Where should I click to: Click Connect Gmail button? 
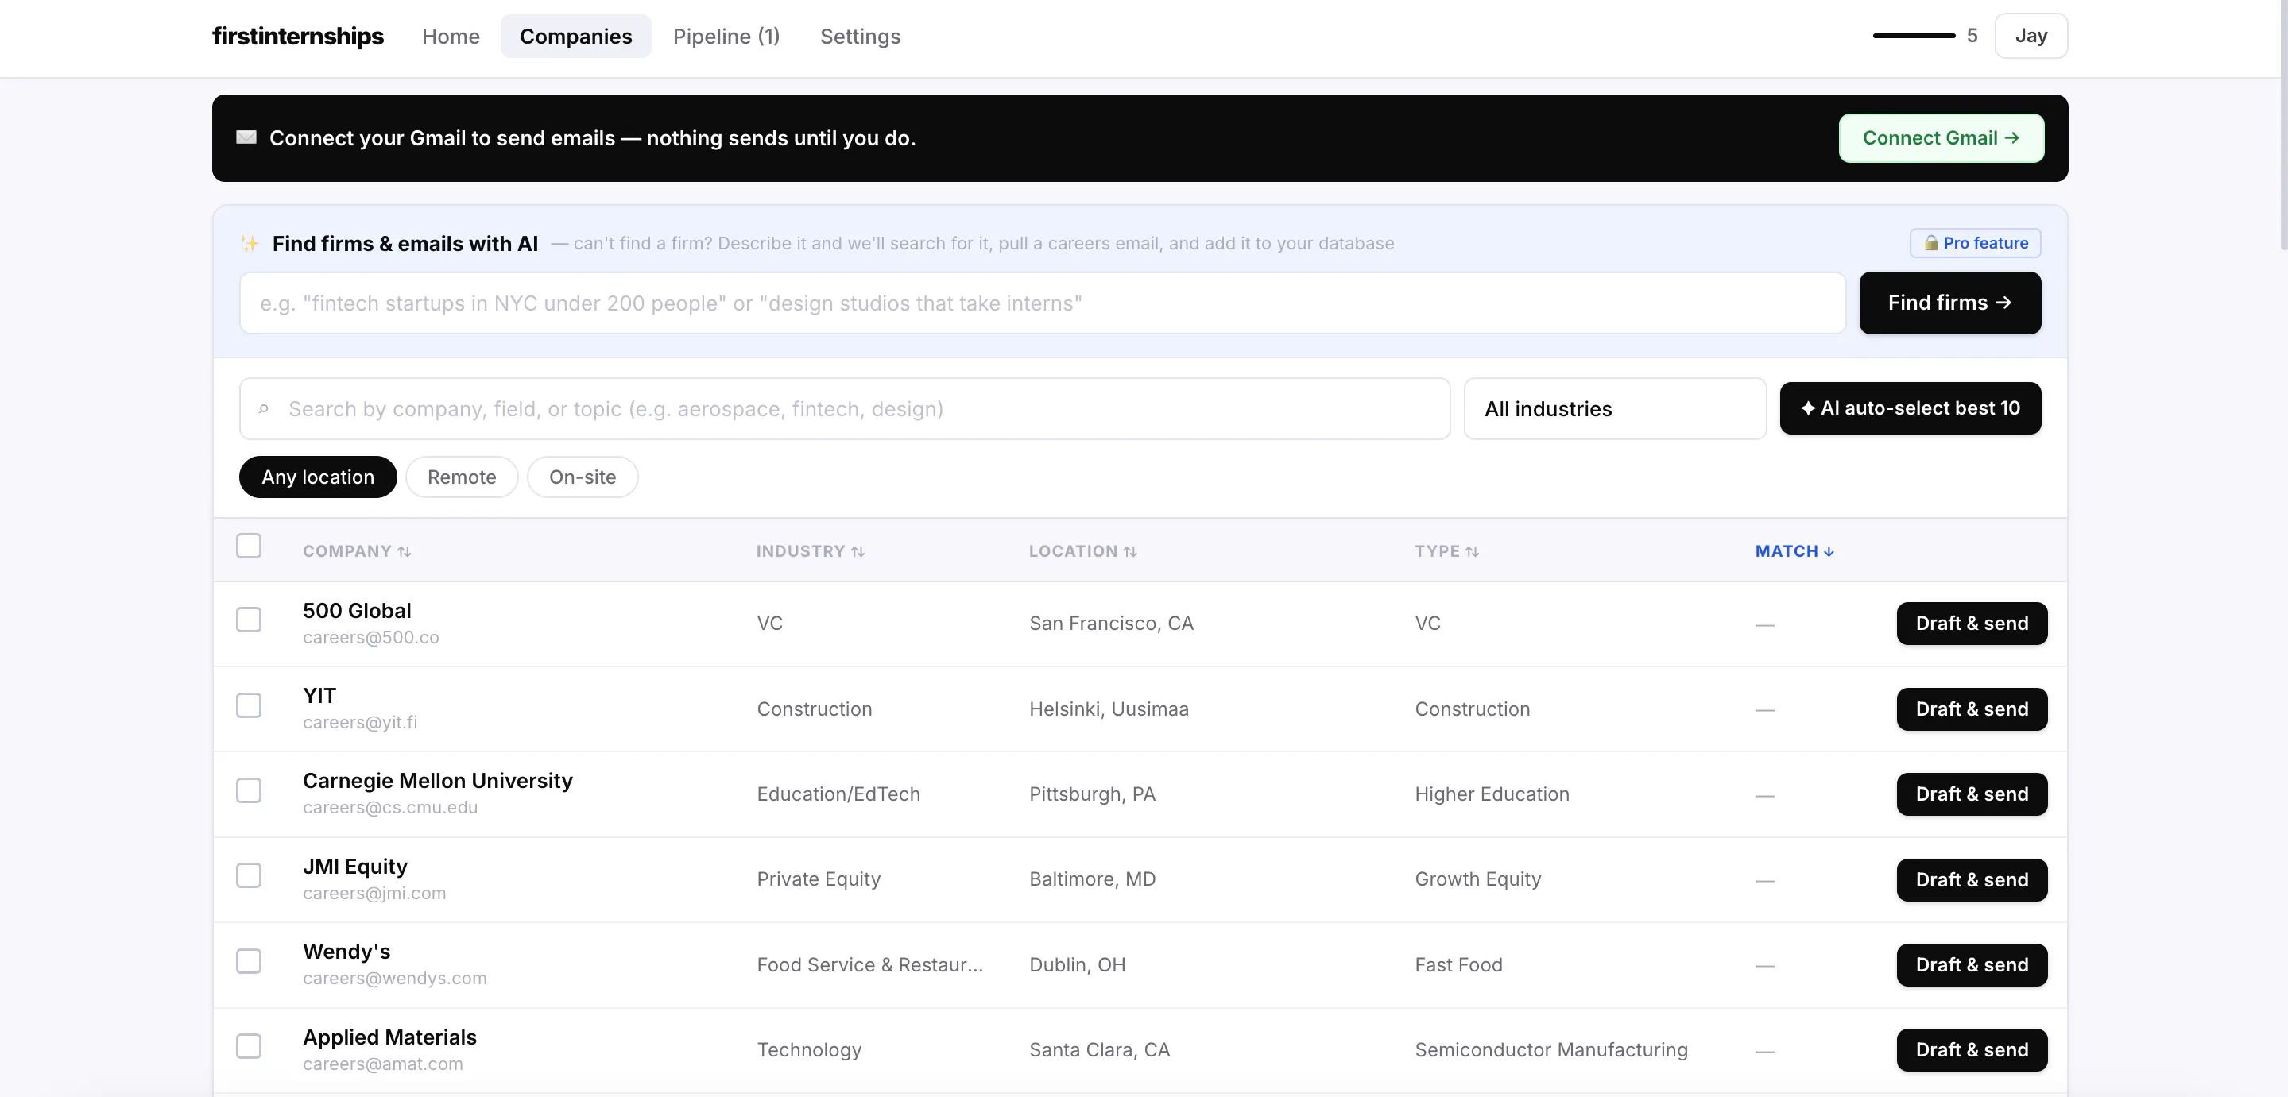1941,138
